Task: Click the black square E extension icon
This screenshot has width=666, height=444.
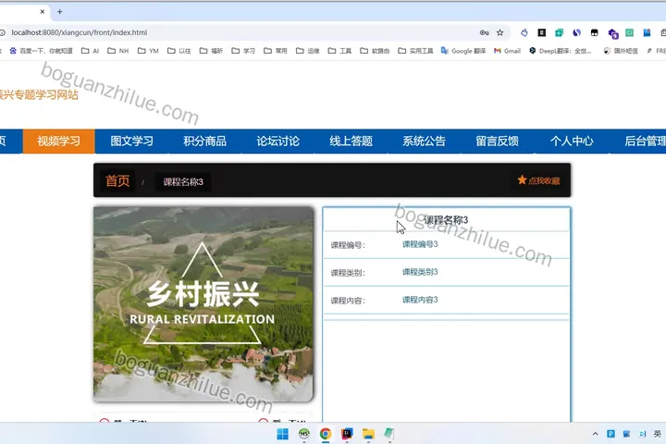Action: [x=541, y=32]
